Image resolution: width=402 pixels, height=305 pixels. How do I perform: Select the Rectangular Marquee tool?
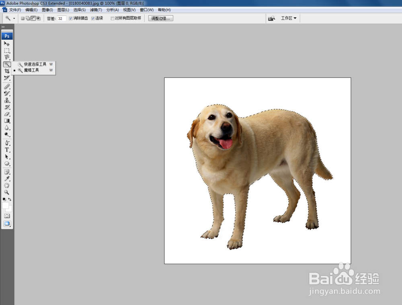click(7, 51)
